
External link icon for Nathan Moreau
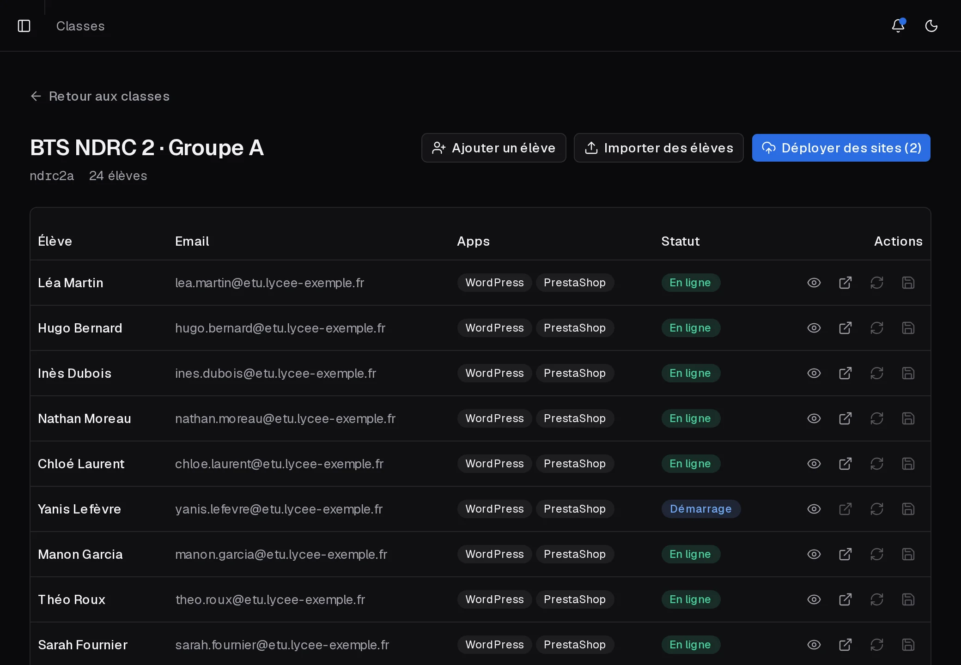tap(845, 418)
